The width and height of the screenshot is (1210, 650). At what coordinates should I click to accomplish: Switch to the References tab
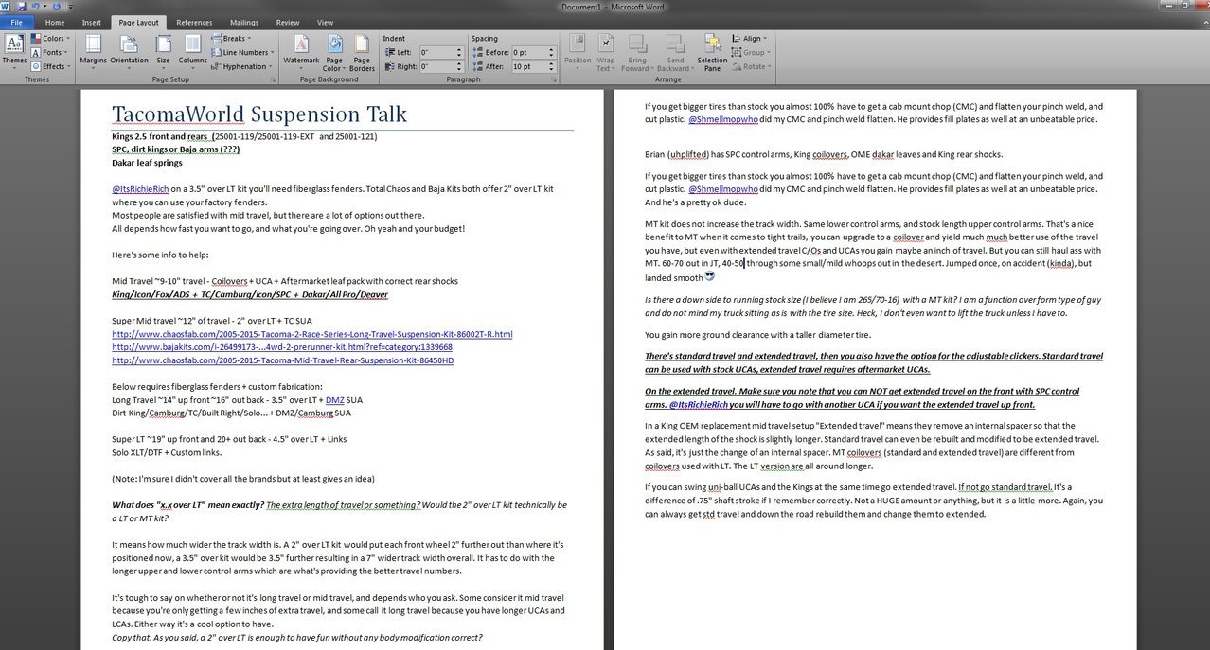tap(194, 22)
